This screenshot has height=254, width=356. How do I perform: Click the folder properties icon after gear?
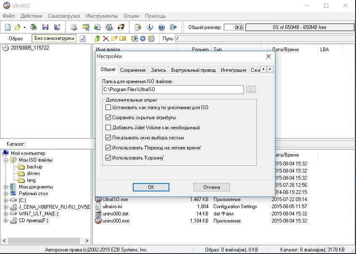click(151, 39)
